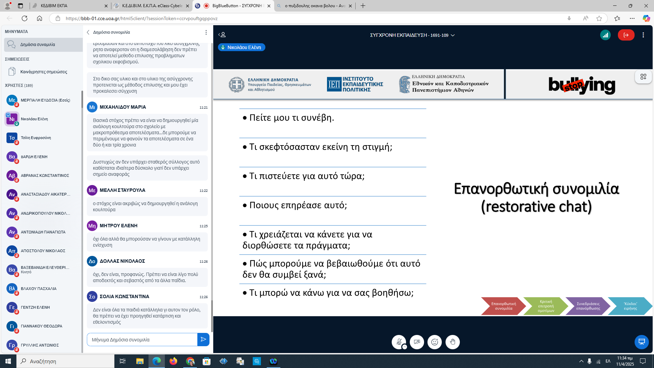Open tab actions menu
This screenshot has width=654, height=368.
click(20, 6)
